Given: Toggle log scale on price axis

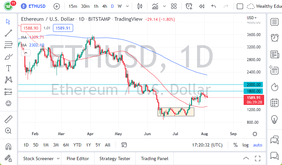Looking at the screenshot, I should (246, 145).
